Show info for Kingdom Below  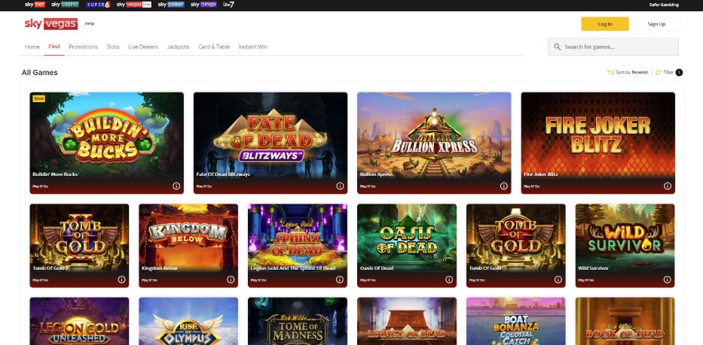pyautogui.click(x=231, y=279)
